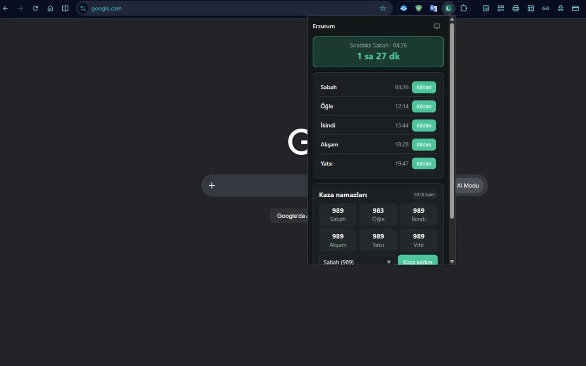Viewport: 586px width, 366px height.
Task: Click the popup scrollbar down arrow
Action: pos(452,262)
